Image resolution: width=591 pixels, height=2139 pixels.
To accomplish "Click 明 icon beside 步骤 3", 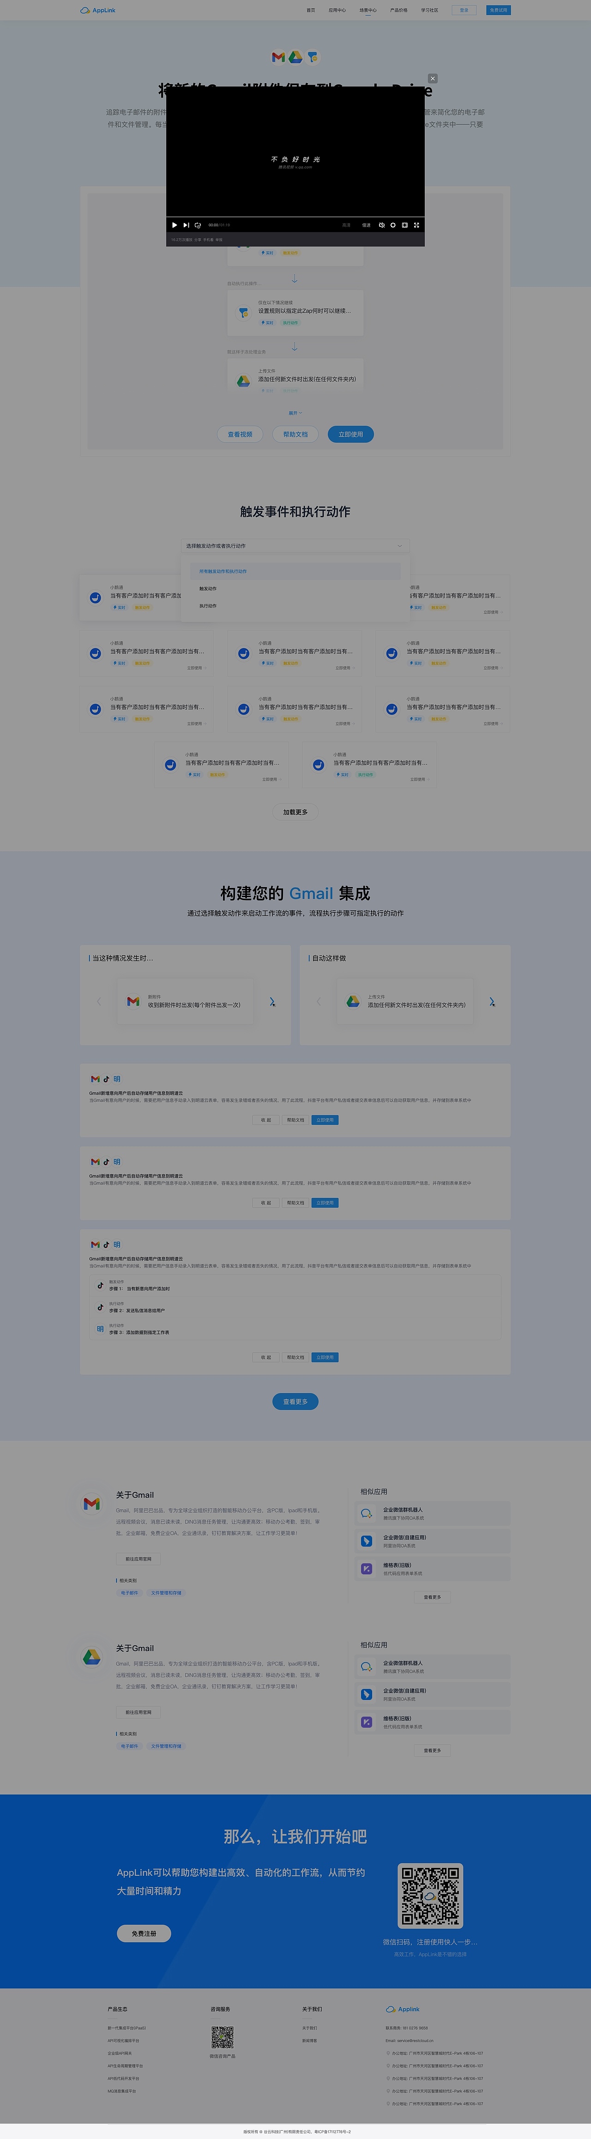I will 101,1329.
